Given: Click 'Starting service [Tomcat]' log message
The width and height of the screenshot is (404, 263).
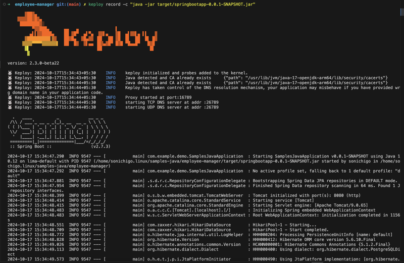Looking at the screenshot, I should (283, 200).
